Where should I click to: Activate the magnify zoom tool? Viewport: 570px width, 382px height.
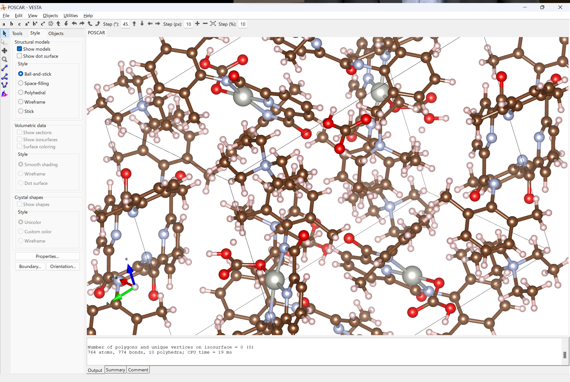pyautogui.click(x=5, y=60)
